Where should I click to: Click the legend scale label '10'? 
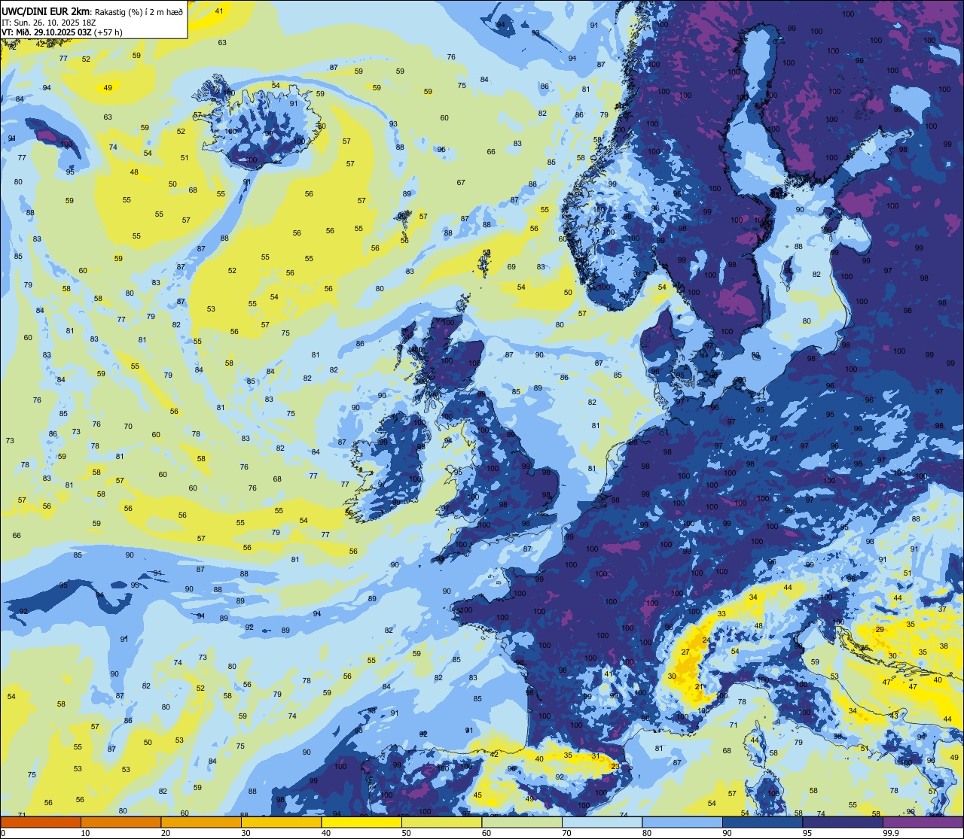pyautogui.click(x=85, y=833)
